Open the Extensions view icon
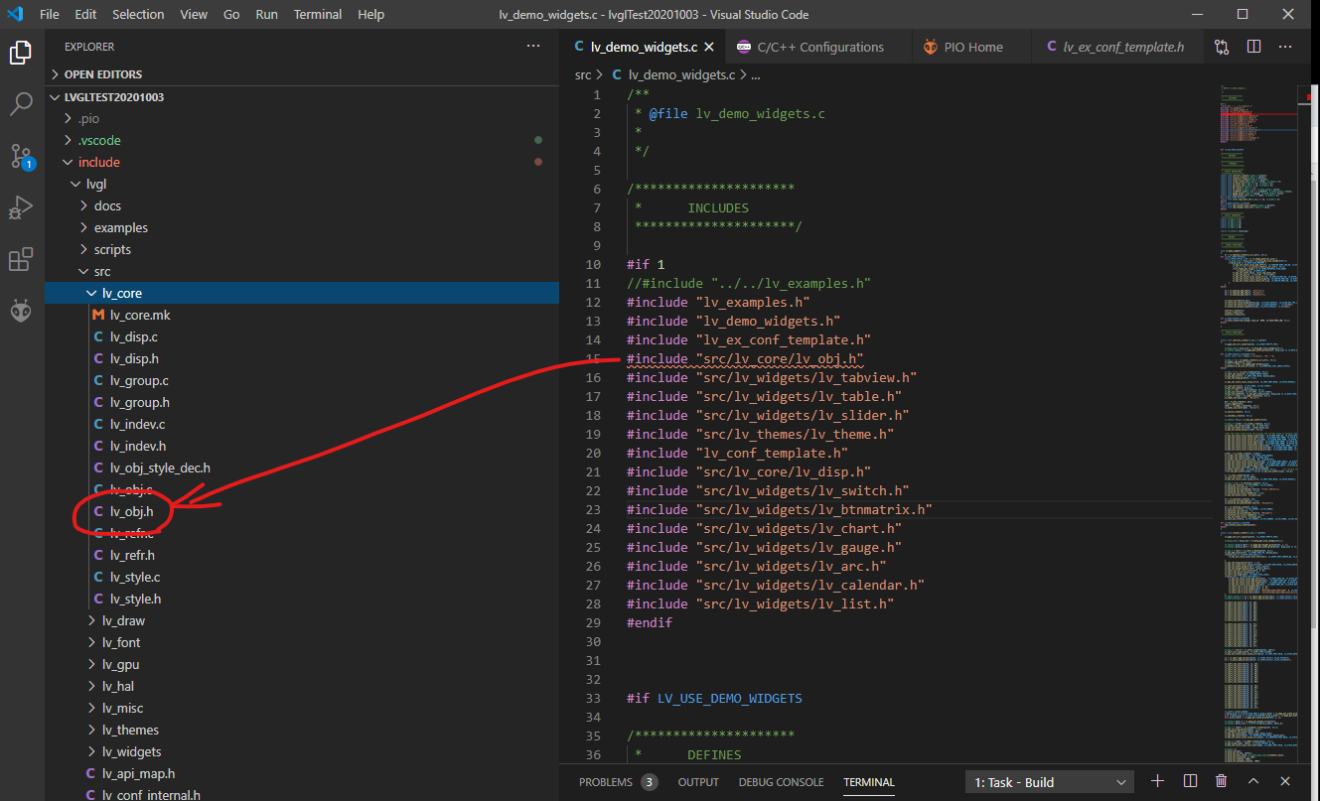The height and width of the screenshot is (801, 1320). [21, 260]
